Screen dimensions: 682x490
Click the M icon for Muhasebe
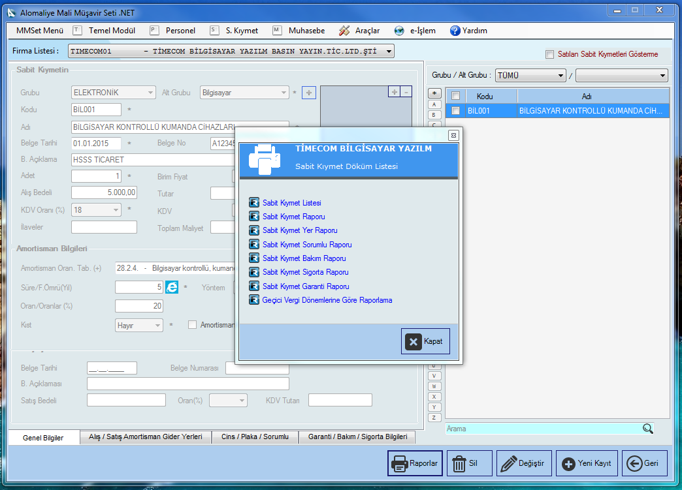click(277, 30)
